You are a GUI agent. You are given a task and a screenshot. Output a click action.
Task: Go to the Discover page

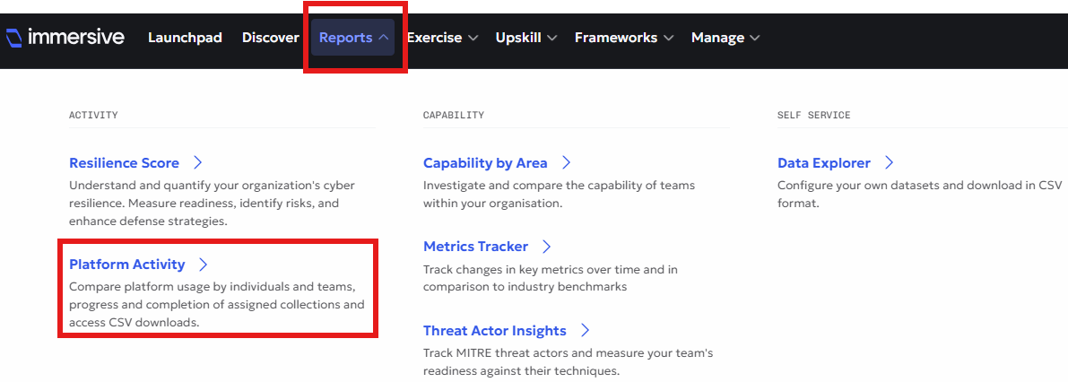[x=271, y=38]
